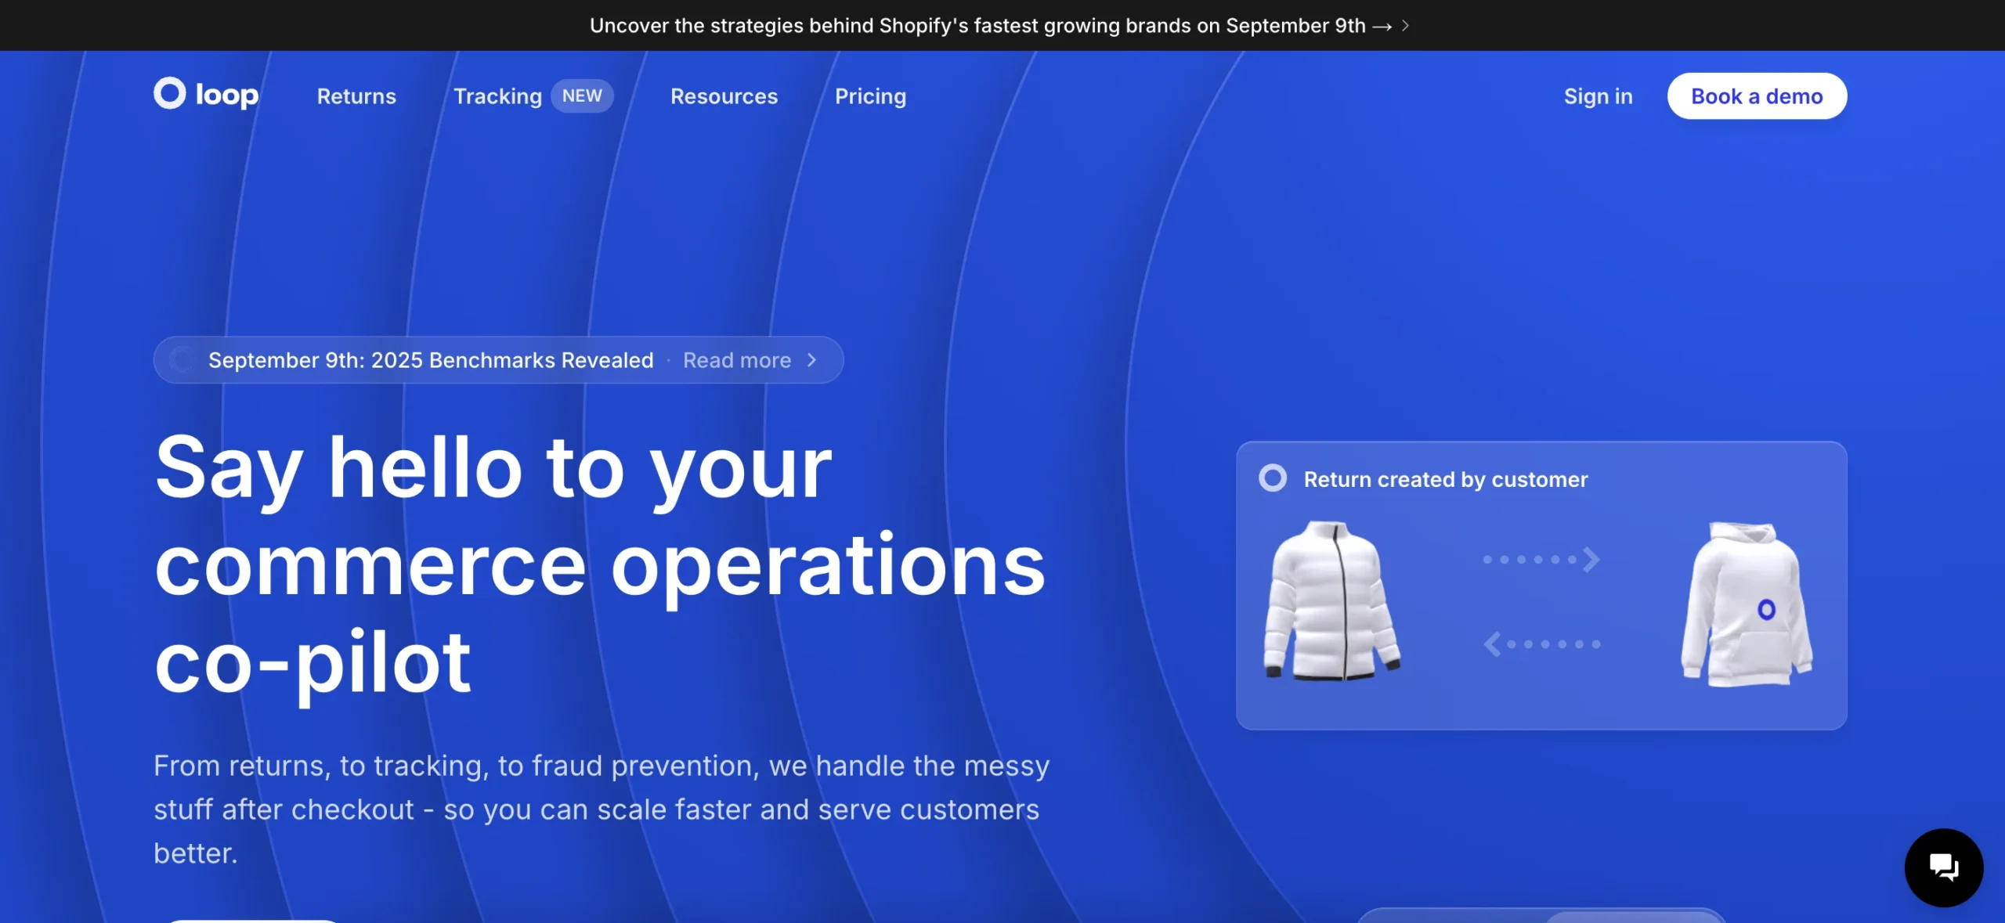Image resolution: width=2005 pixels, height=923 pixels.
Task: Click the white hoodie image
Action: pyautogui.click(x=1747, y=604)
